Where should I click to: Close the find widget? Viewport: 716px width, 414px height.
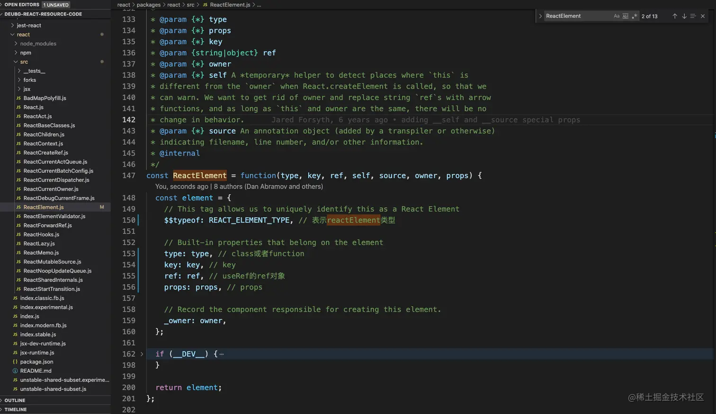(x=703, y=16)
